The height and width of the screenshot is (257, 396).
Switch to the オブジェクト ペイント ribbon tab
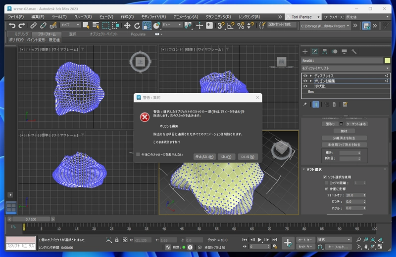point(103,34)
